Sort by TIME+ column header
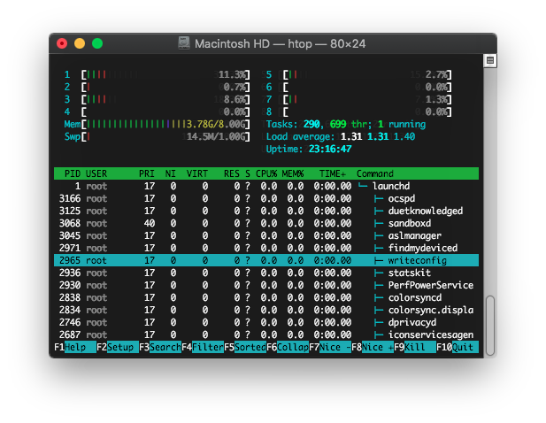546x423 pixels. pyautogui.click(x=333, y=173)
